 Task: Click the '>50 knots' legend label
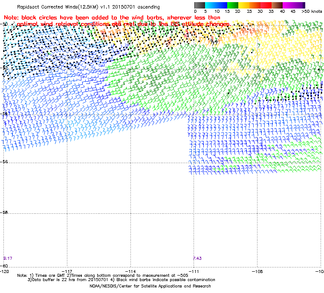(312, 11)
